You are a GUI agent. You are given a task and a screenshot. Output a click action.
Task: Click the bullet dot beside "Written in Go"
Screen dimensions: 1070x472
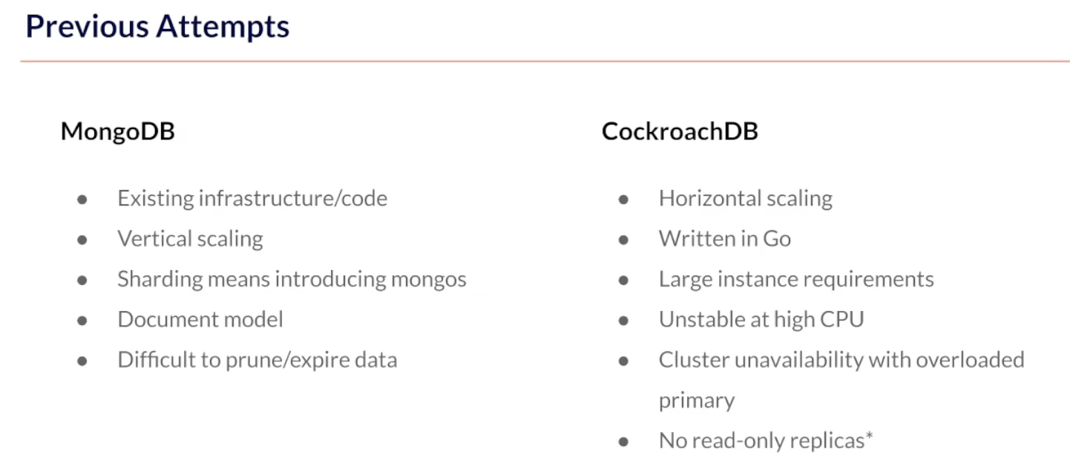623,240
